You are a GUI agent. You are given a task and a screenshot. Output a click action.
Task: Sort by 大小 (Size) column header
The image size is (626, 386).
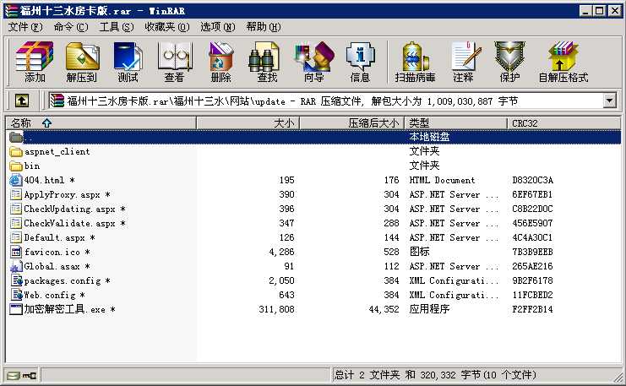(248, 123)
